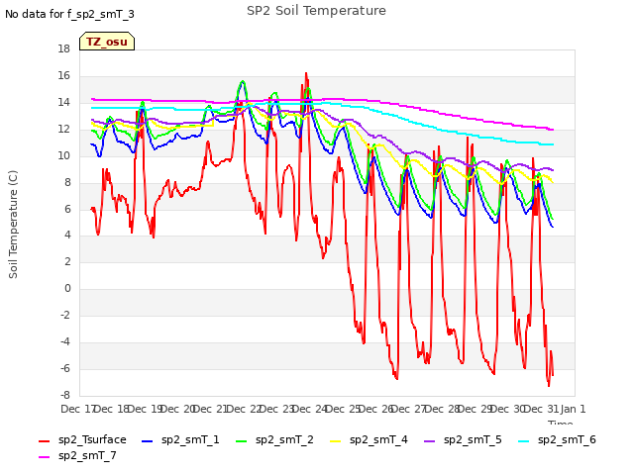This screenshot has height=475, width=634.
Task: Click the Jan 1 x-axis tick label
Action: pos(573,409)
